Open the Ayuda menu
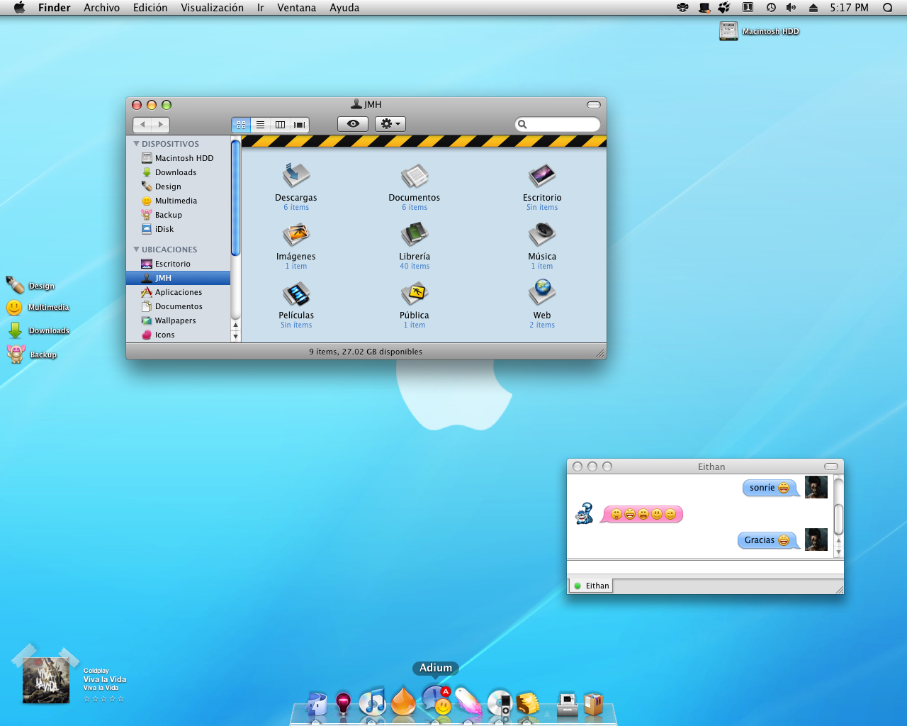This screenshot has height=726, width=907. click(344, 8)
